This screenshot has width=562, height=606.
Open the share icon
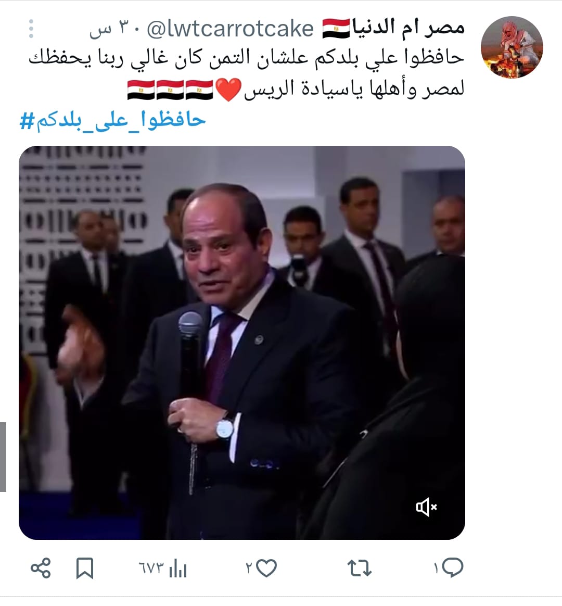pyautogui.click(x=41, y=568)
